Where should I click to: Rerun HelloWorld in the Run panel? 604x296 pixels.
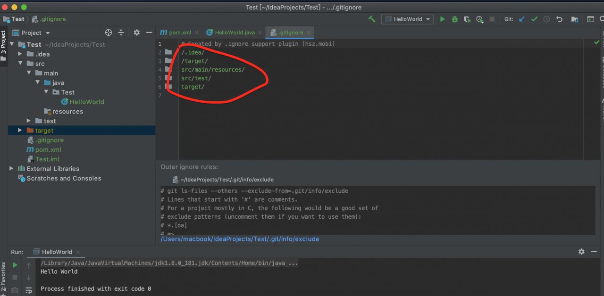coord(15,265)
